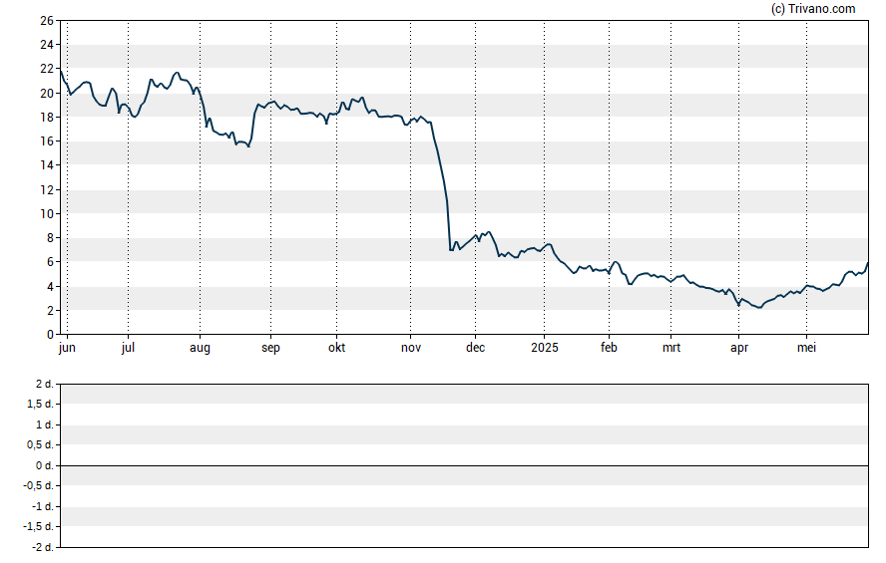Click the 'okt' month label

pos(337,348)
